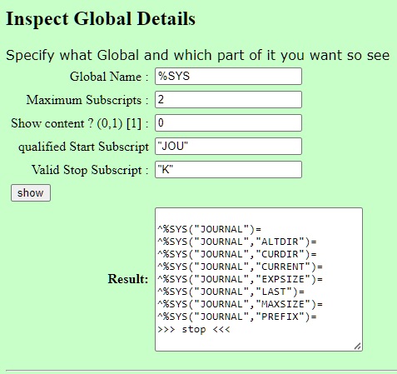Select the Show content field with value 0
The height and width of the screenshot is (374, 397).
coord(228,122)
